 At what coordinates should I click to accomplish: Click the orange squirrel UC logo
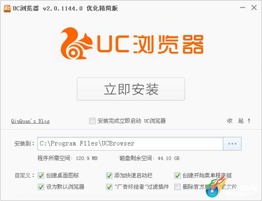[76, 44]
